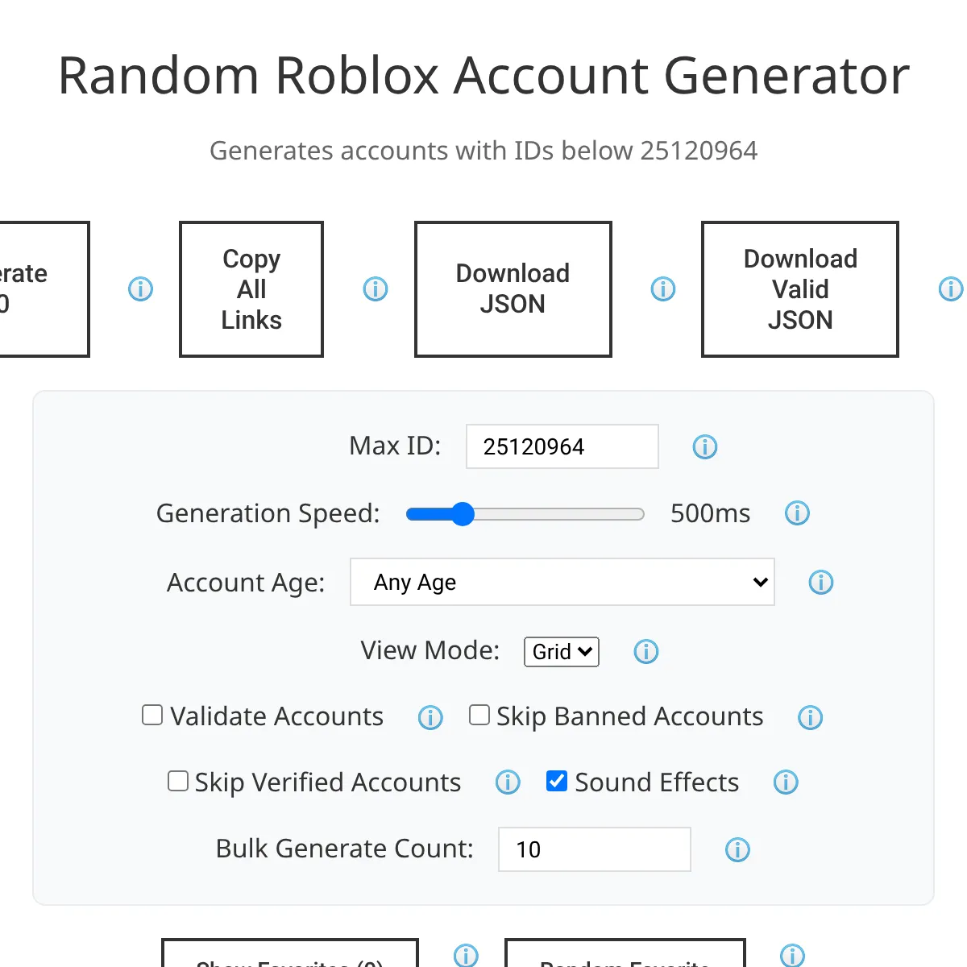Click info icon beside View Mode dropdown
The image size is (967, 967).
tap(646, 652)
